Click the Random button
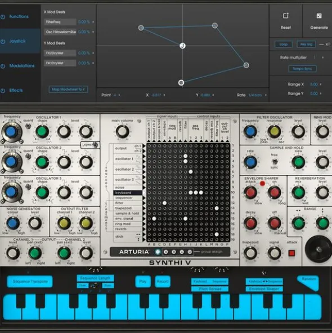The image size is (332, 333). [309, 282]
